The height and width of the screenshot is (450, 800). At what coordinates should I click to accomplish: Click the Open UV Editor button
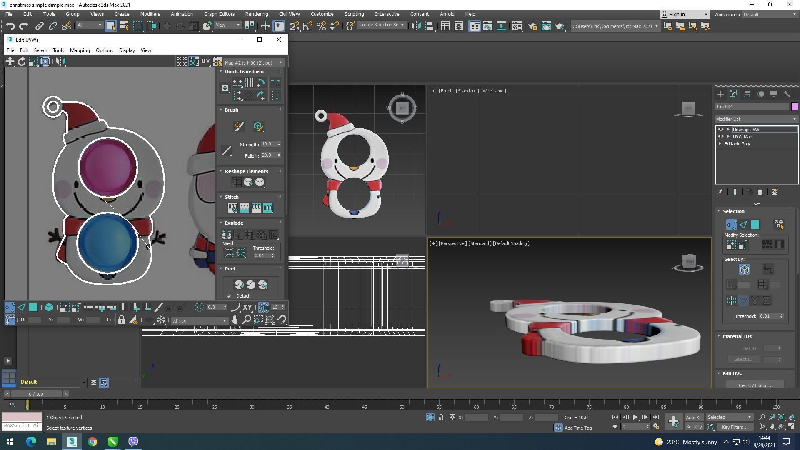[x=754, y=385]
